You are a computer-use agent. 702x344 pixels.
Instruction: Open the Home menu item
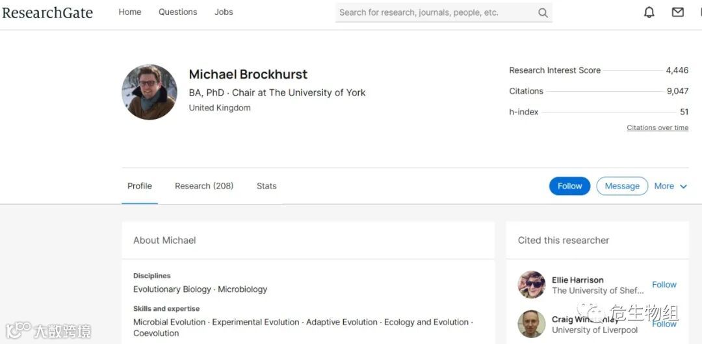(130, 12)
